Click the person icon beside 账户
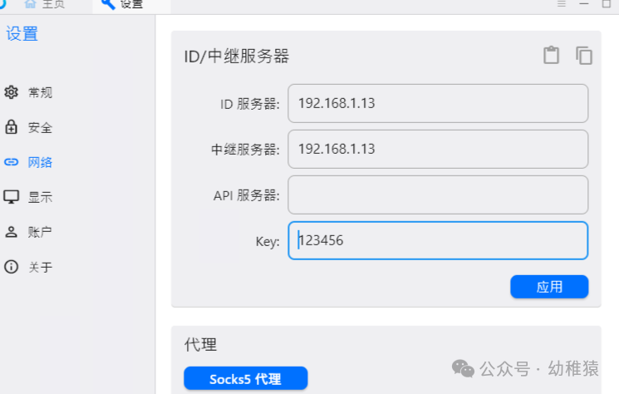 (x=11, y=232)
